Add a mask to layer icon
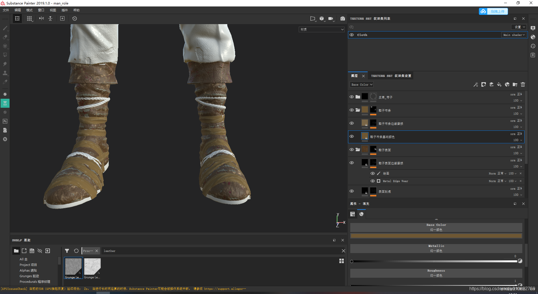This screenshot has width=538, height=294. click(484, 84)
